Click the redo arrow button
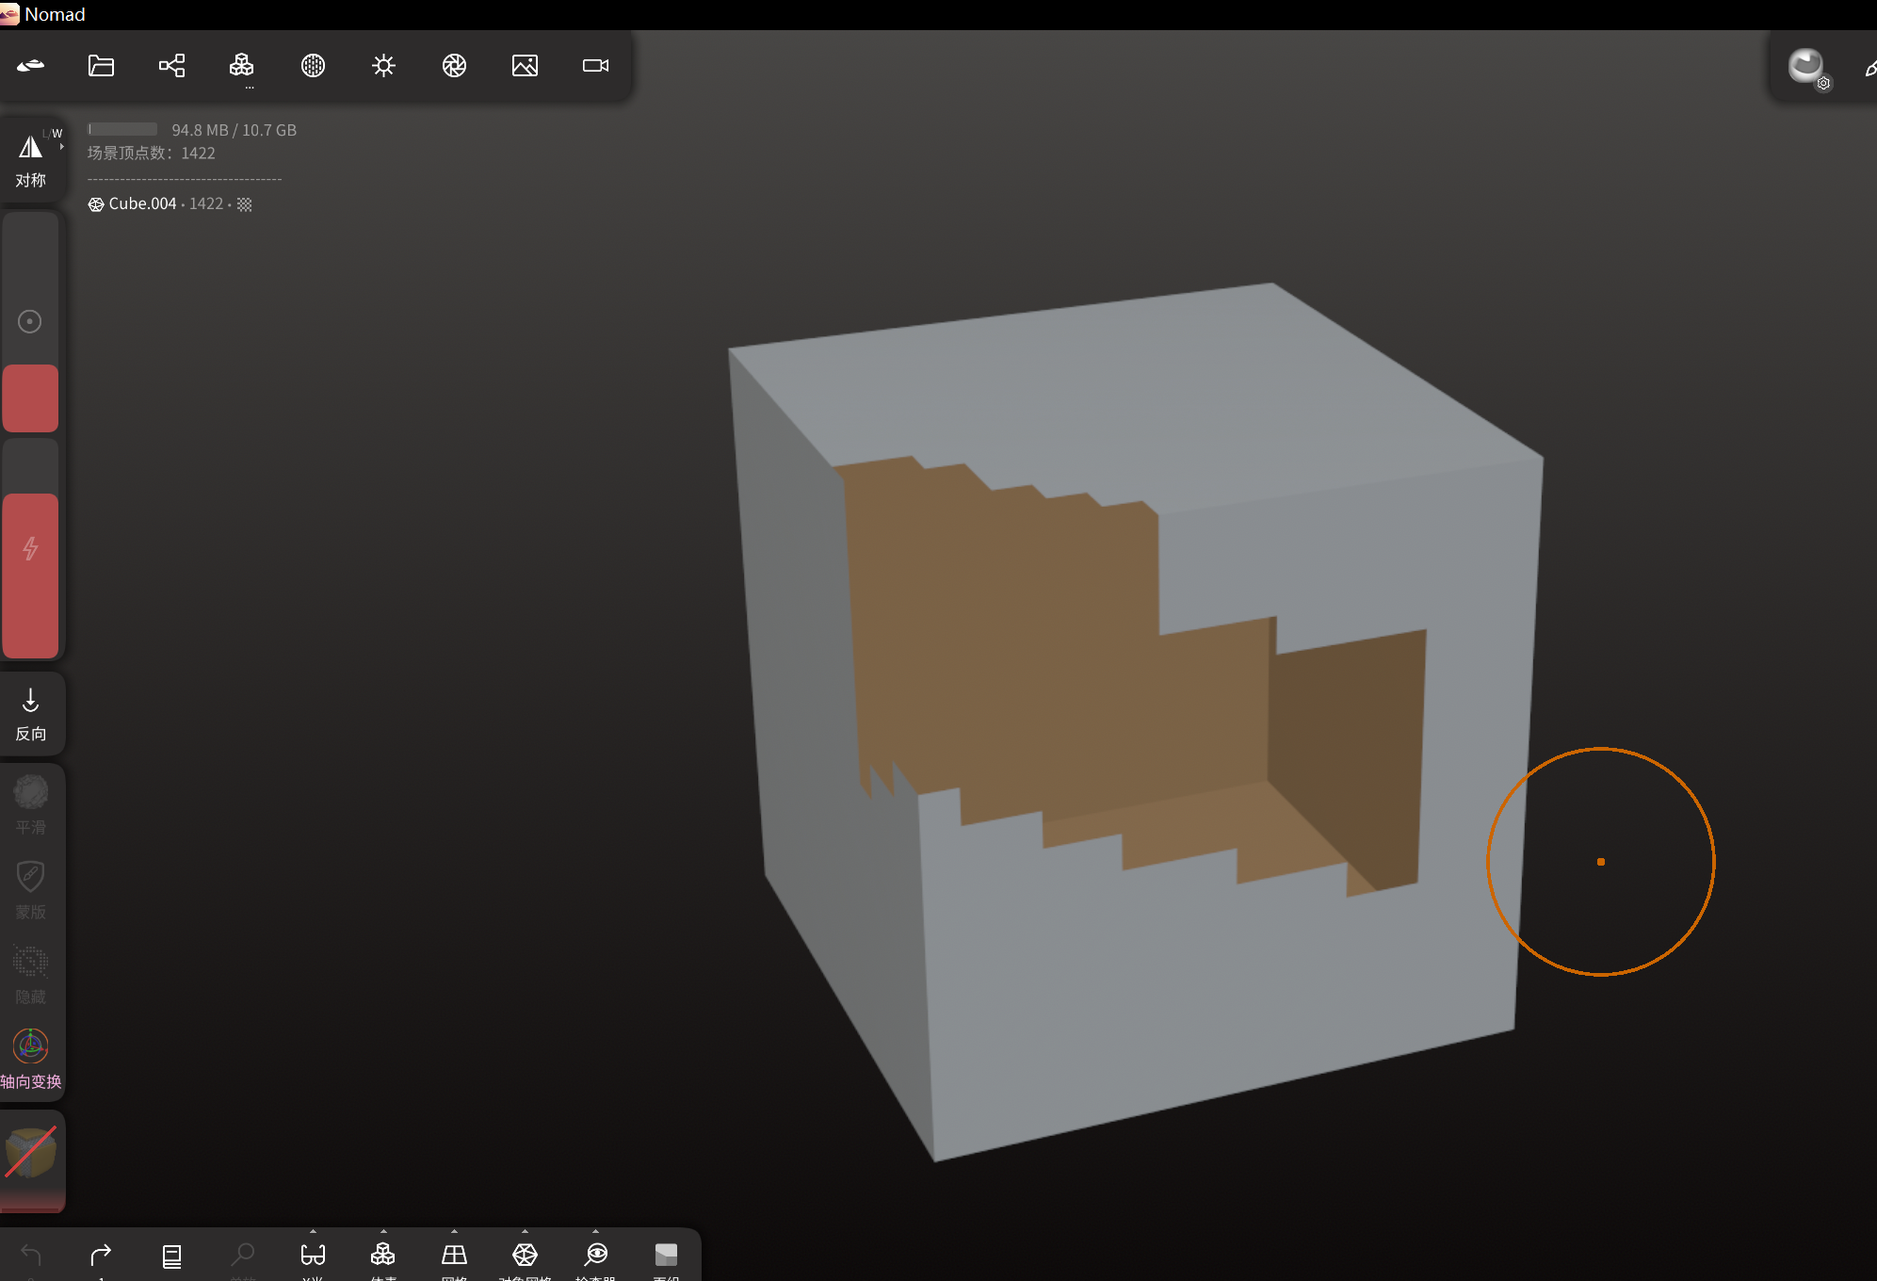The width and height of the screenshot is (1877, 1281). click(101, 1255)
